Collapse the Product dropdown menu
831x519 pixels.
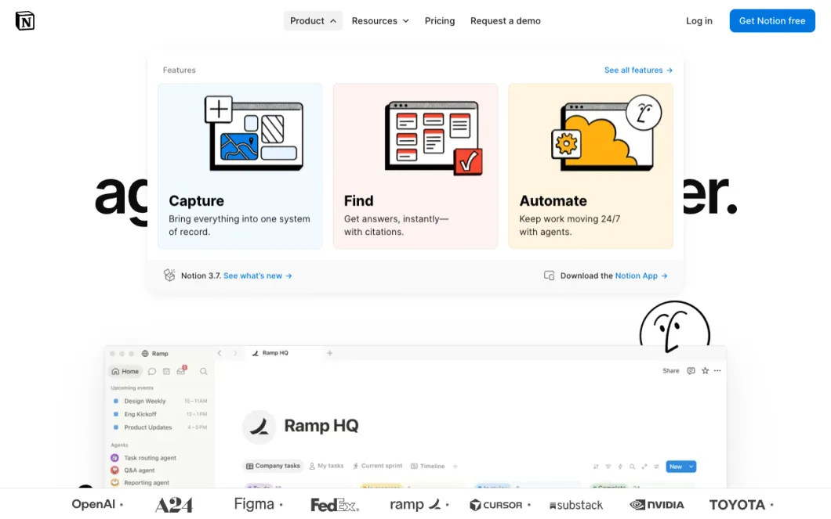point(313,20)
